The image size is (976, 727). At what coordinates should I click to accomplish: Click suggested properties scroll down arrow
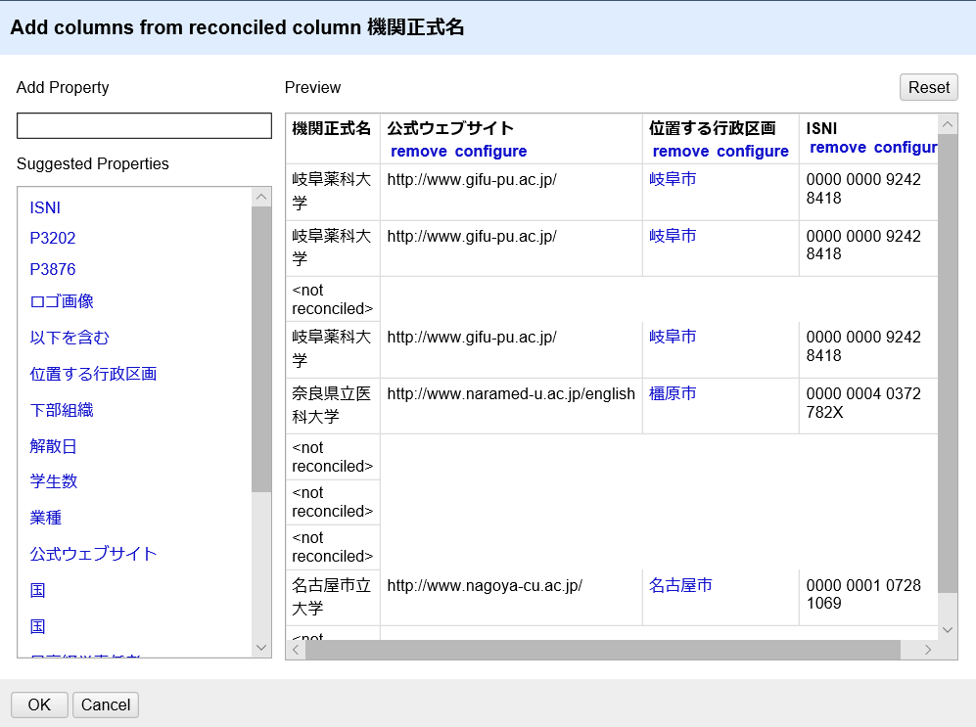coord(261,648)
